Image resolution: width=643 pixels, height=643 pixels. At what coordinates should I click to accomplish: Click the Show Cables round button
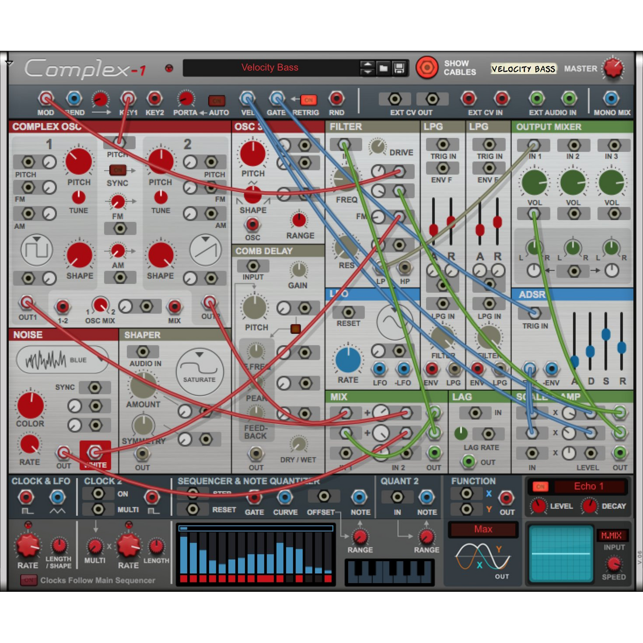tap(426, 68)
